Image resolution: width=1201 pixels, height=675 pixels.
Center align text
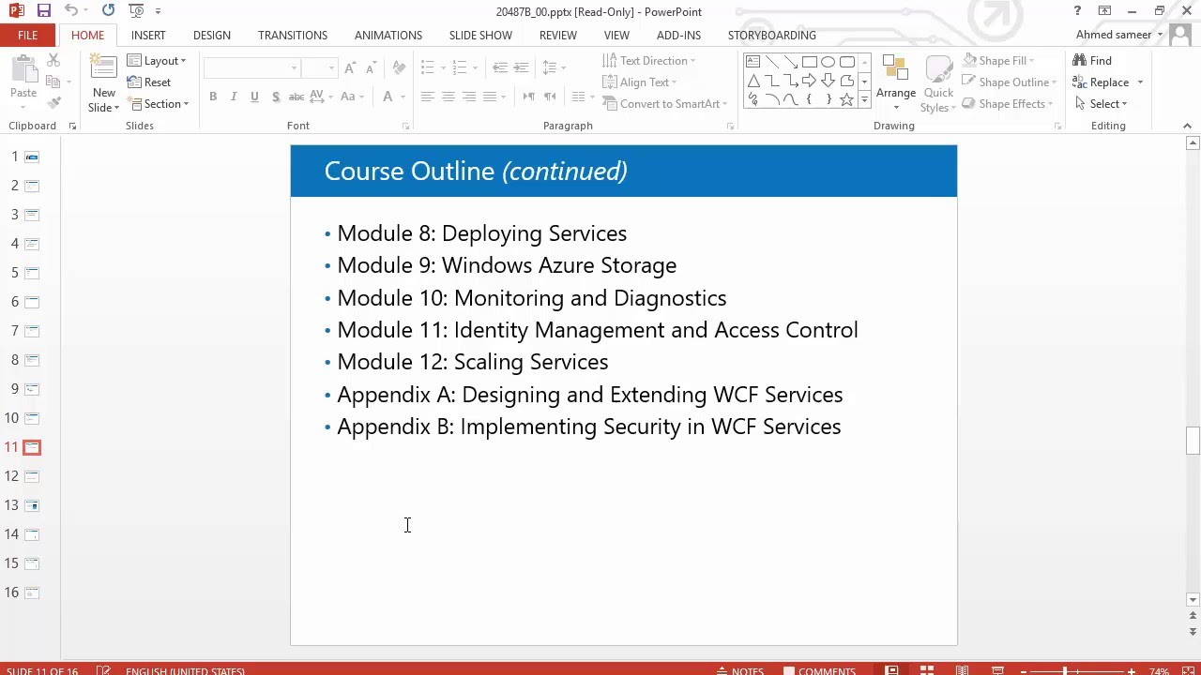[x=448, y=97]
